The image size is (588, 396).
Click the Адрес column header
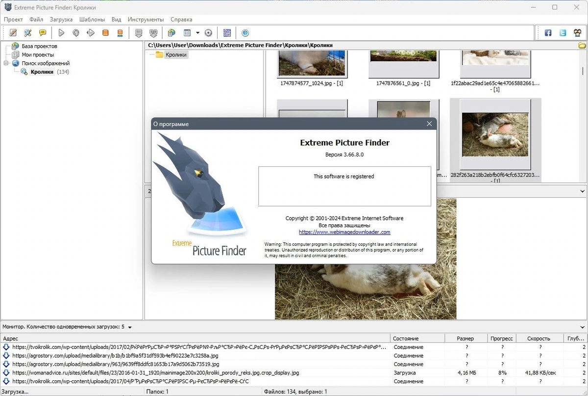pos(196,338)
